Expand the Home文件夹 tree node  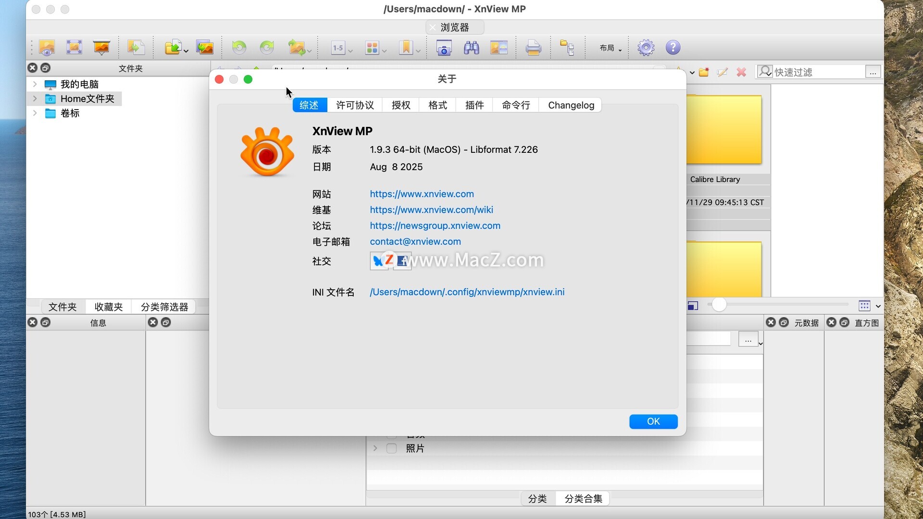point(35,99)
